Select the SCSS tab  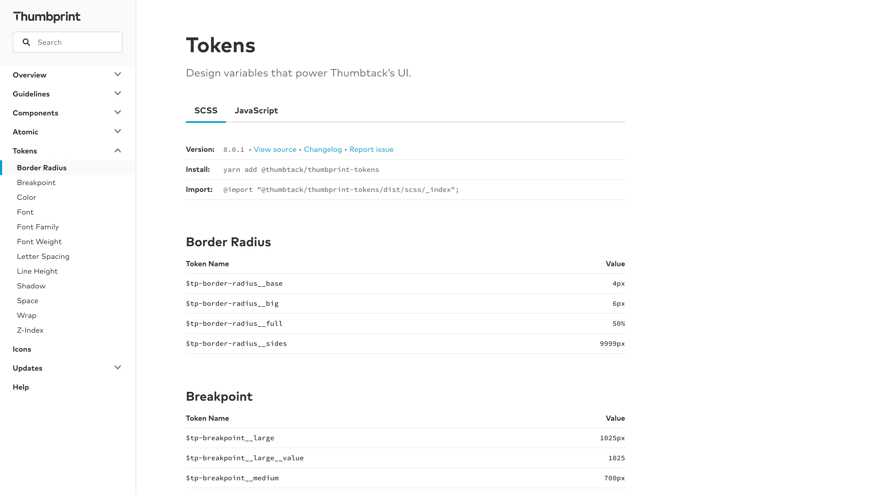[206, 110]
